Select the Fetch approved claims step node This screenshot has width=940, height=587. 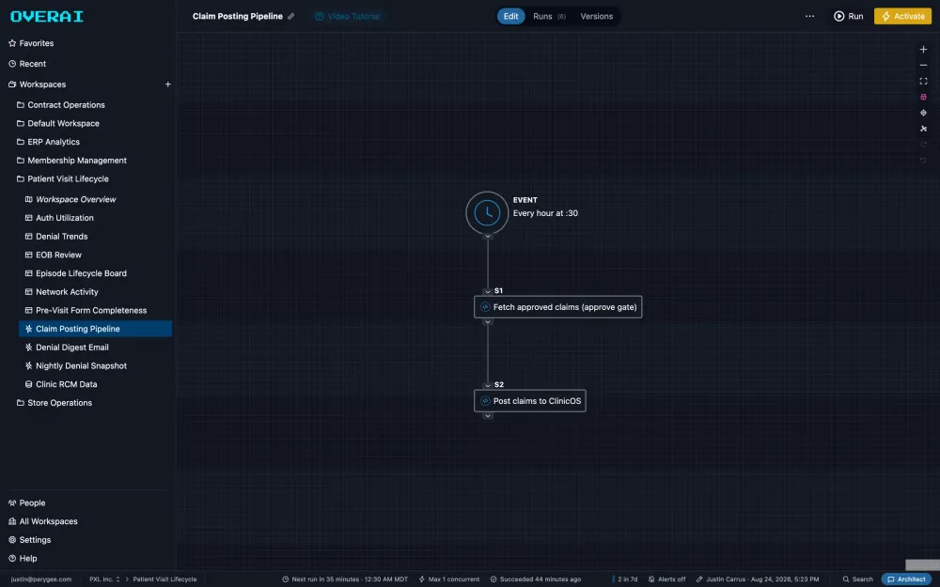[x=558, y=307]
